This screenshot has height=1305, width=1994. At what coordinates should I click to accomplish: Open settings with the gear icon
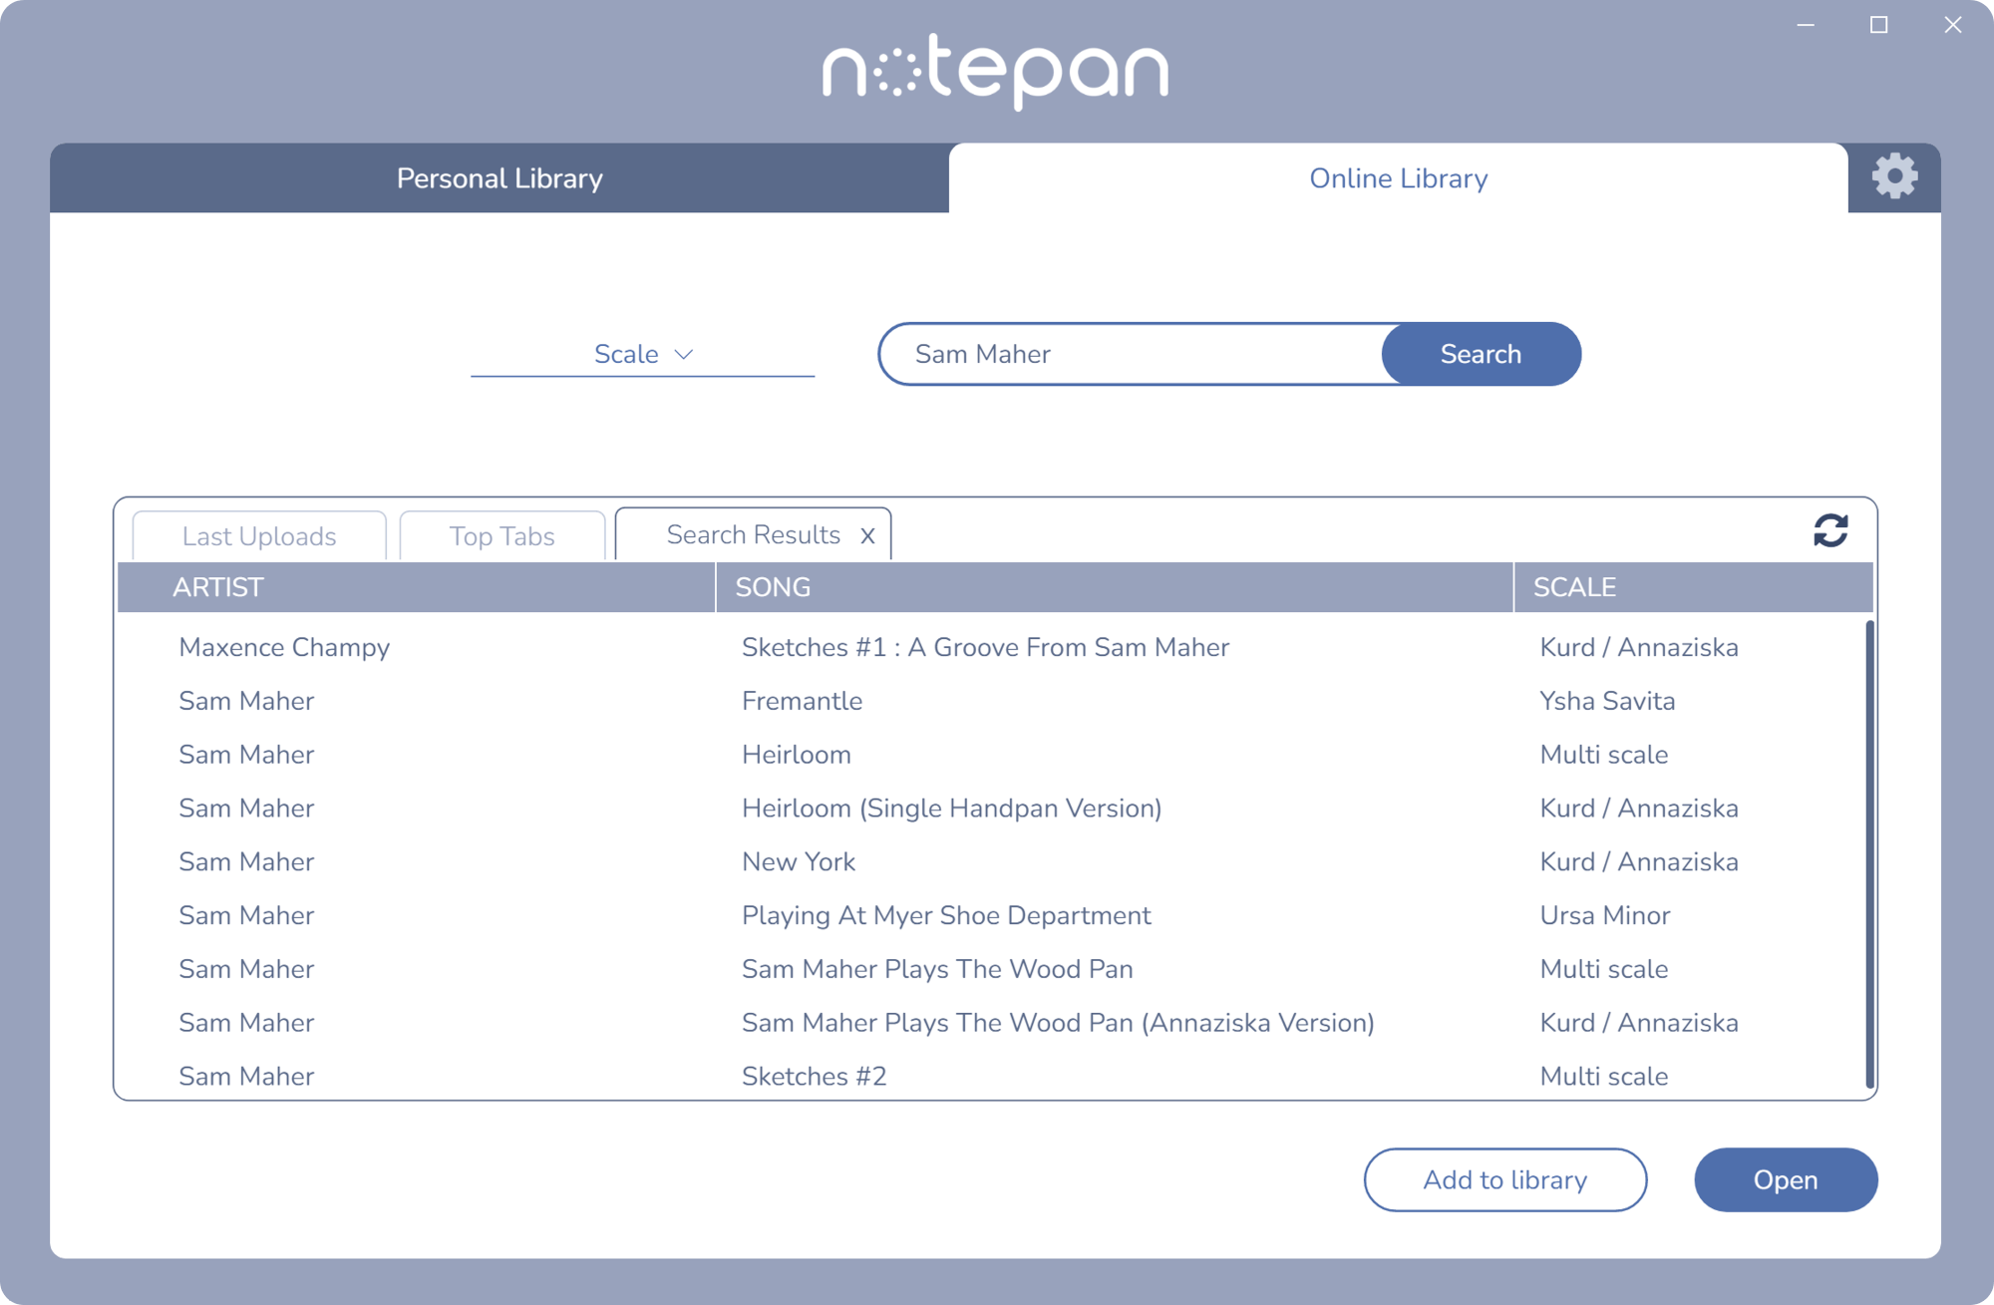click(x=1894, y=177)
